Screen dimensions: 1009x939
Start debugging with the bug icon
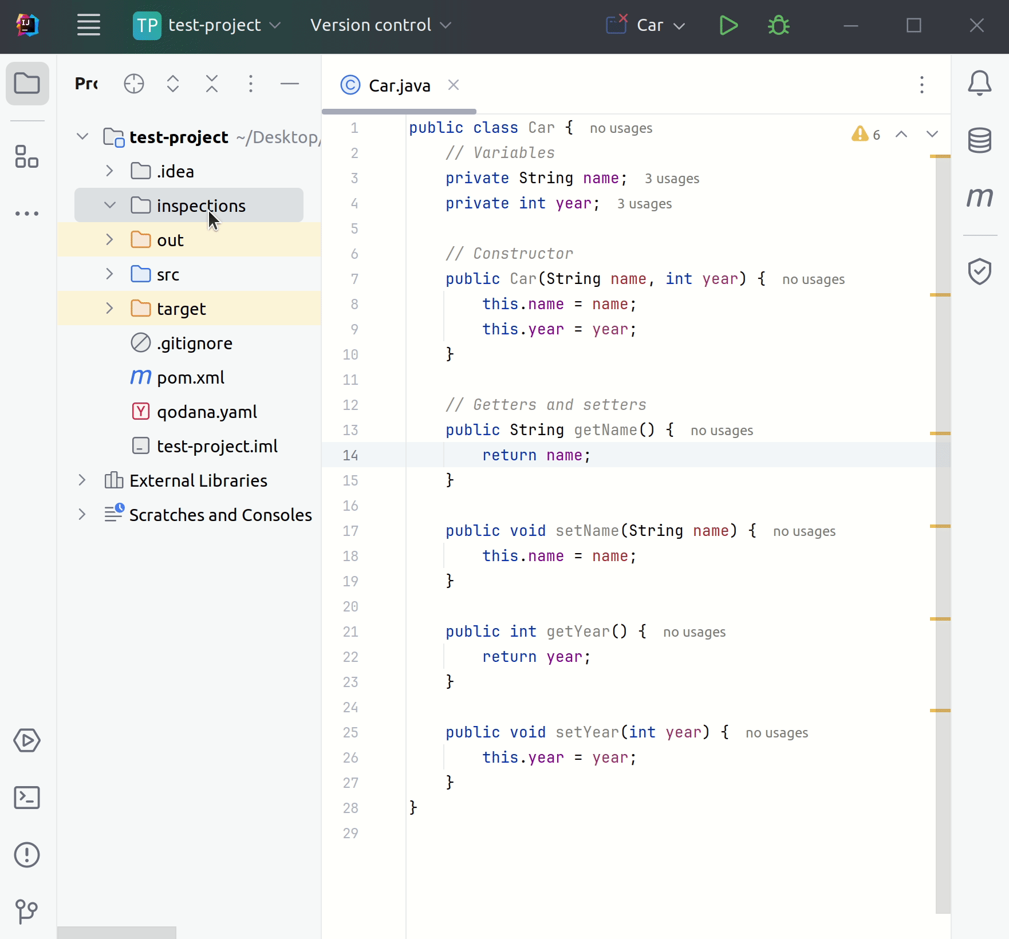[779, 25]
